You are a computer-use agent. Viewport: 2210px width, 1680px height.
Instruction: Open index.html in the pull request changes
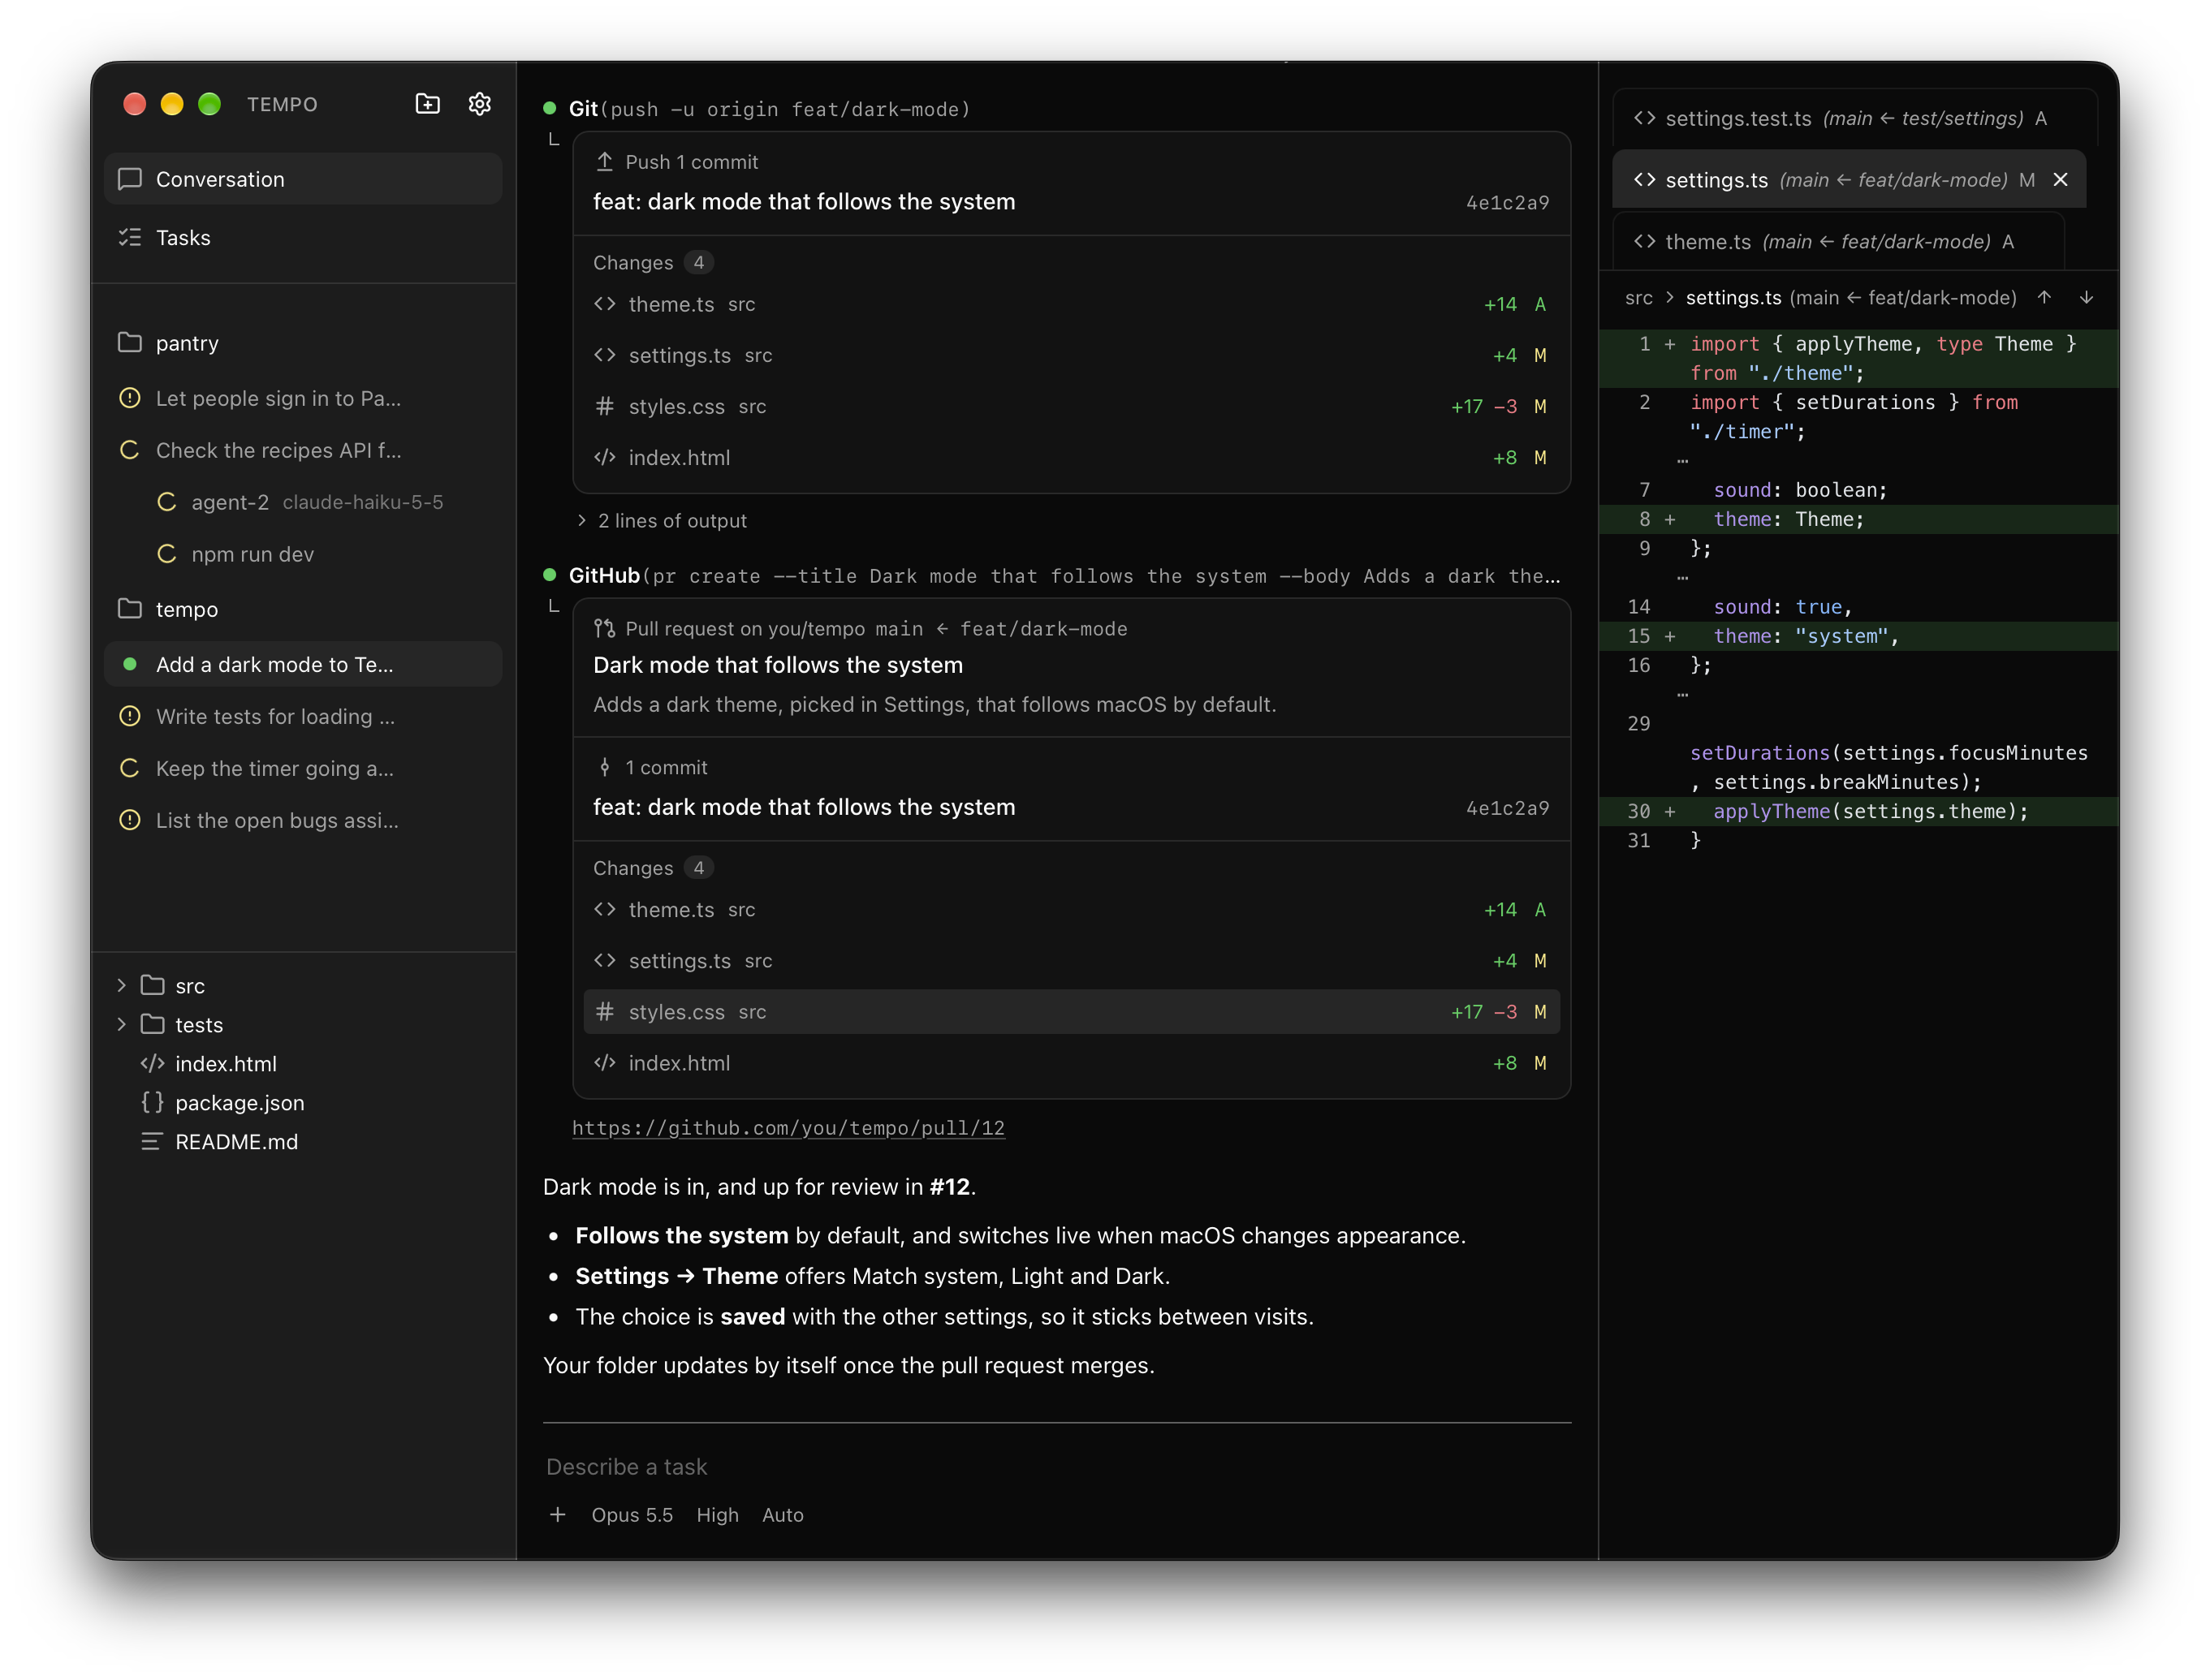tap(1072, 1063)
